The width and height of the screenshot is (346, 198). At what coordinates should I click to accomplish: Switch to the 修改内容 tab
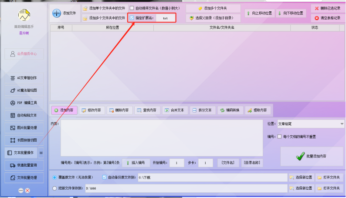pyautogui.click(x=92, y=110)
